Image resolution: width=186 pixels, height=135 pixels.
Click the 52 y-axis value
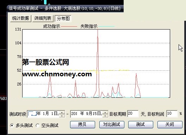pos(19,70)
